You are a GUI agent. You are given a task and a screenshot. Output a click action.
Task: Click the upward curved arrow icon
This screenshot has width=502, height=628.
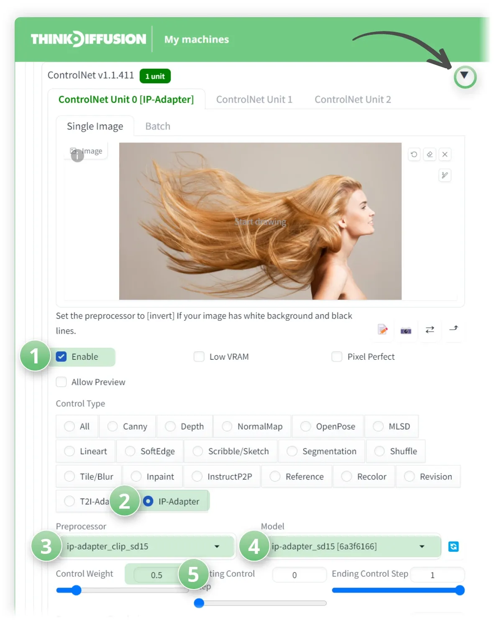click(x=453, y=329)
